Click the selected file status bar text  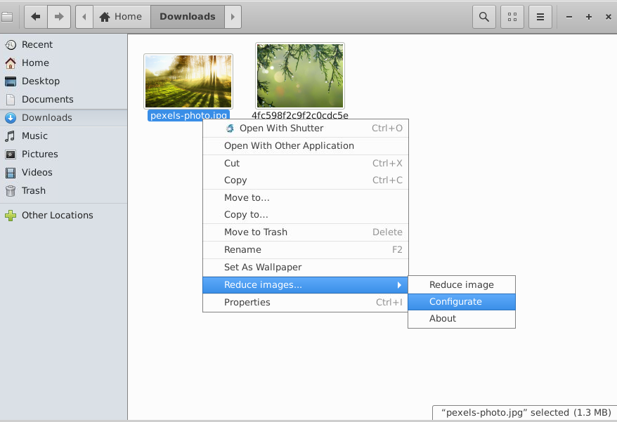click(526, 413)
